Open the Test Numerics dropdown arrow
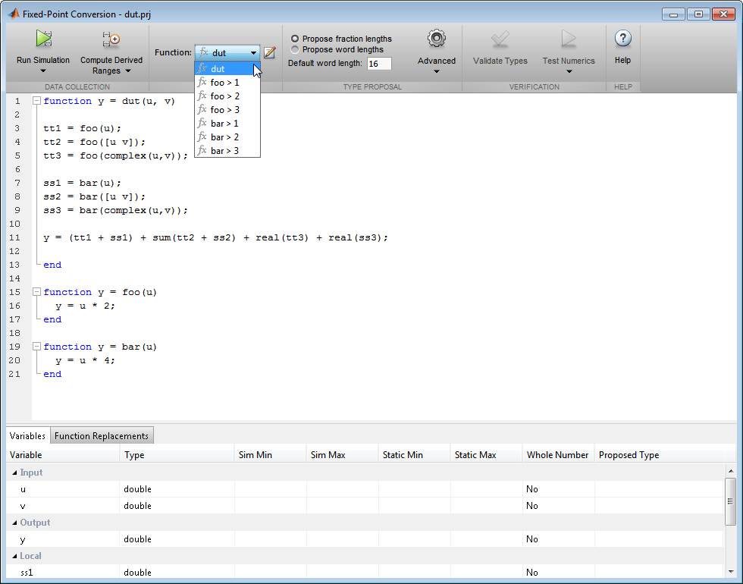Viewport: 743px width, 584px height. click(569, 71)
